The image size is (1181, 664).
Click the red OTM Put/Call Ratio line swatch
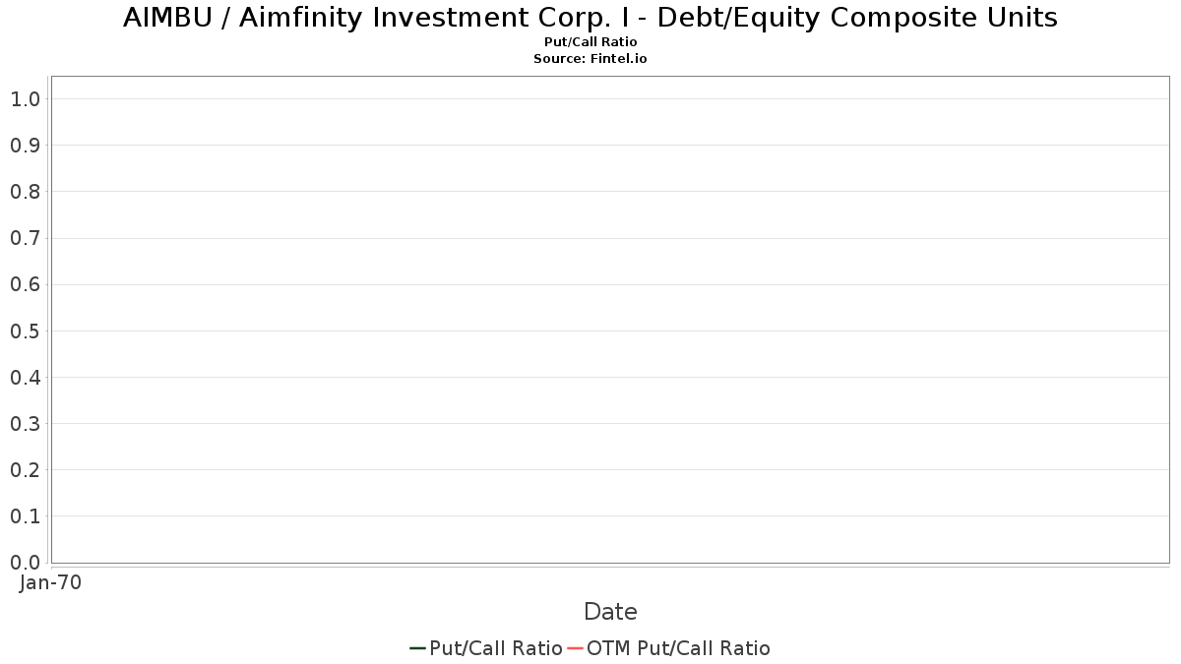tap(575, 648)
